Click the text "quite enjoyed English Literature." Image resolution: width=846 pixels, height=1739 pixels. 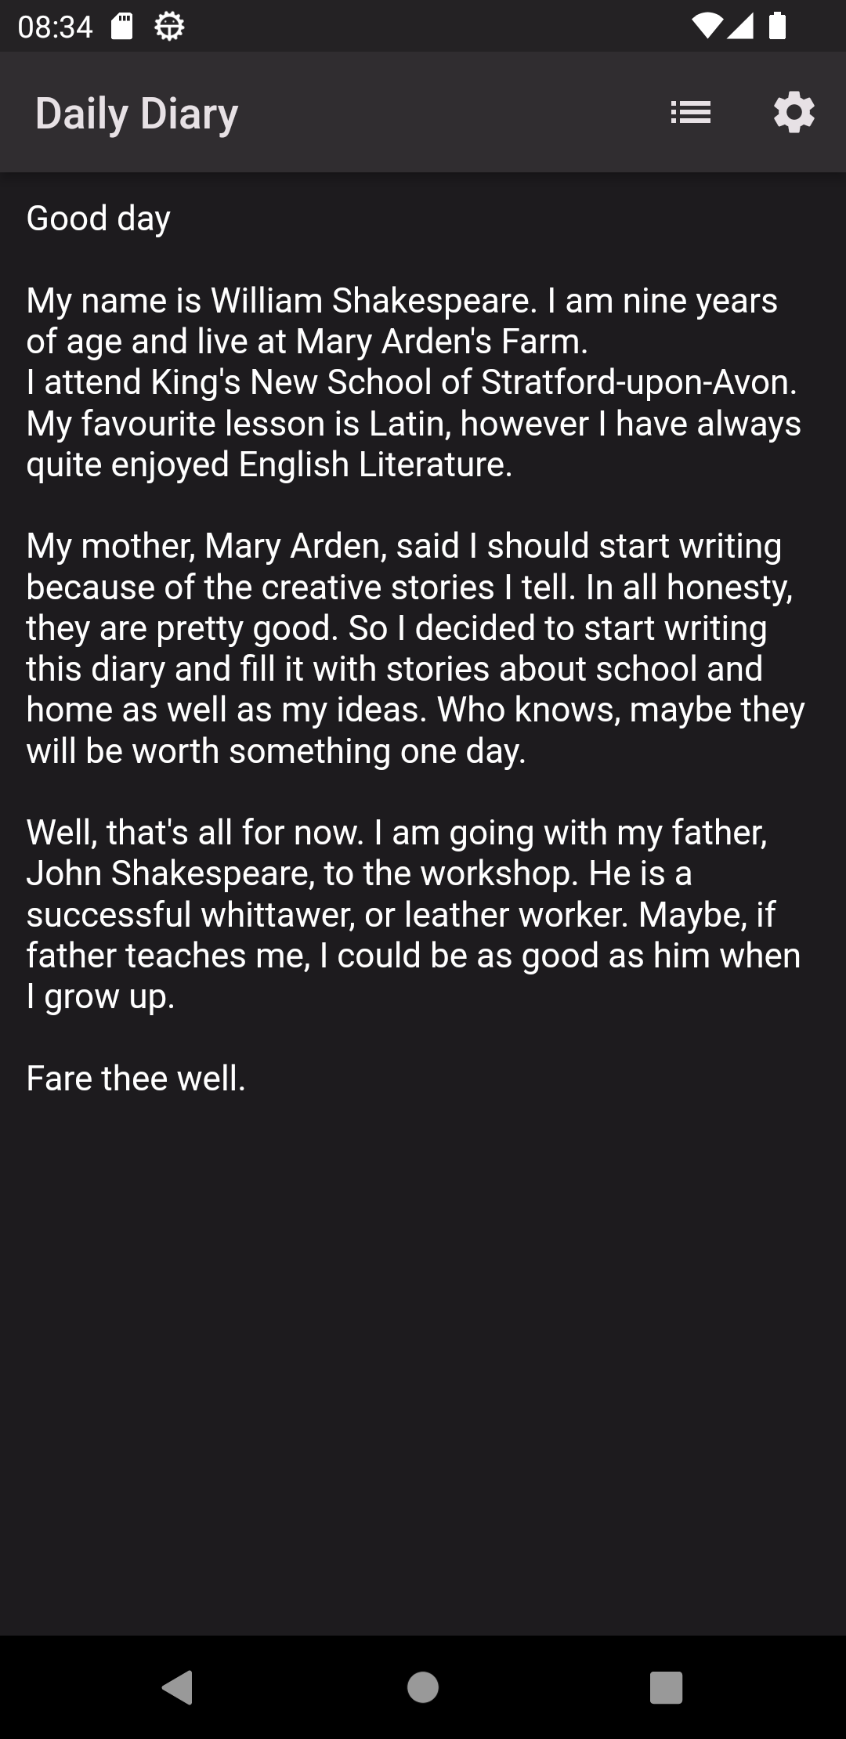tap(269, 465)
